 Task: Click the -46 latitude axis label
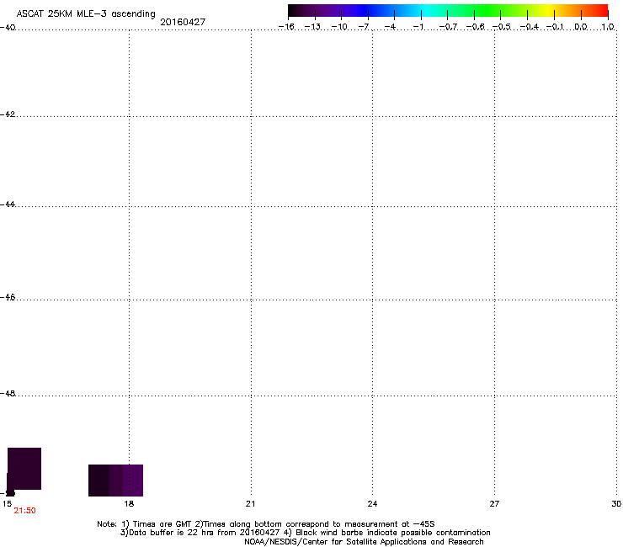8,298
